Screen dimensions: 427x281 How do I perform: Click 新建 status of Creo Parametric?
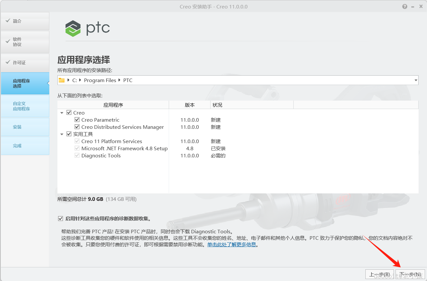point(216,120)
